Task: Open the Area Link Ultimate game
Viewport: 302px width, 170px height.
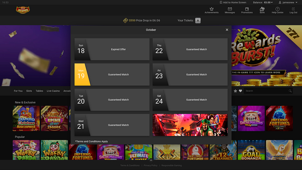Action: point(139,152)
